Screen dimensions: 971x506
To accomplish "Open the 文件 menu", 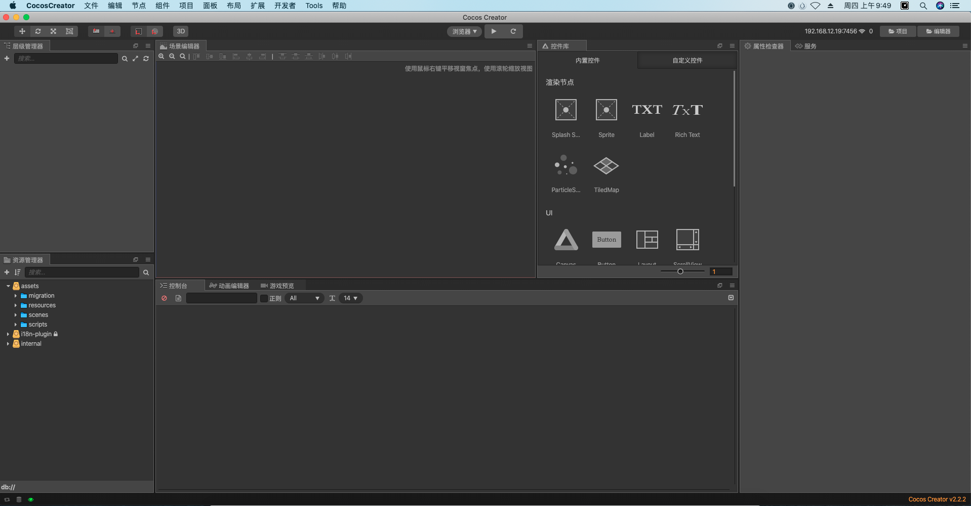I will tap(91, 6).
